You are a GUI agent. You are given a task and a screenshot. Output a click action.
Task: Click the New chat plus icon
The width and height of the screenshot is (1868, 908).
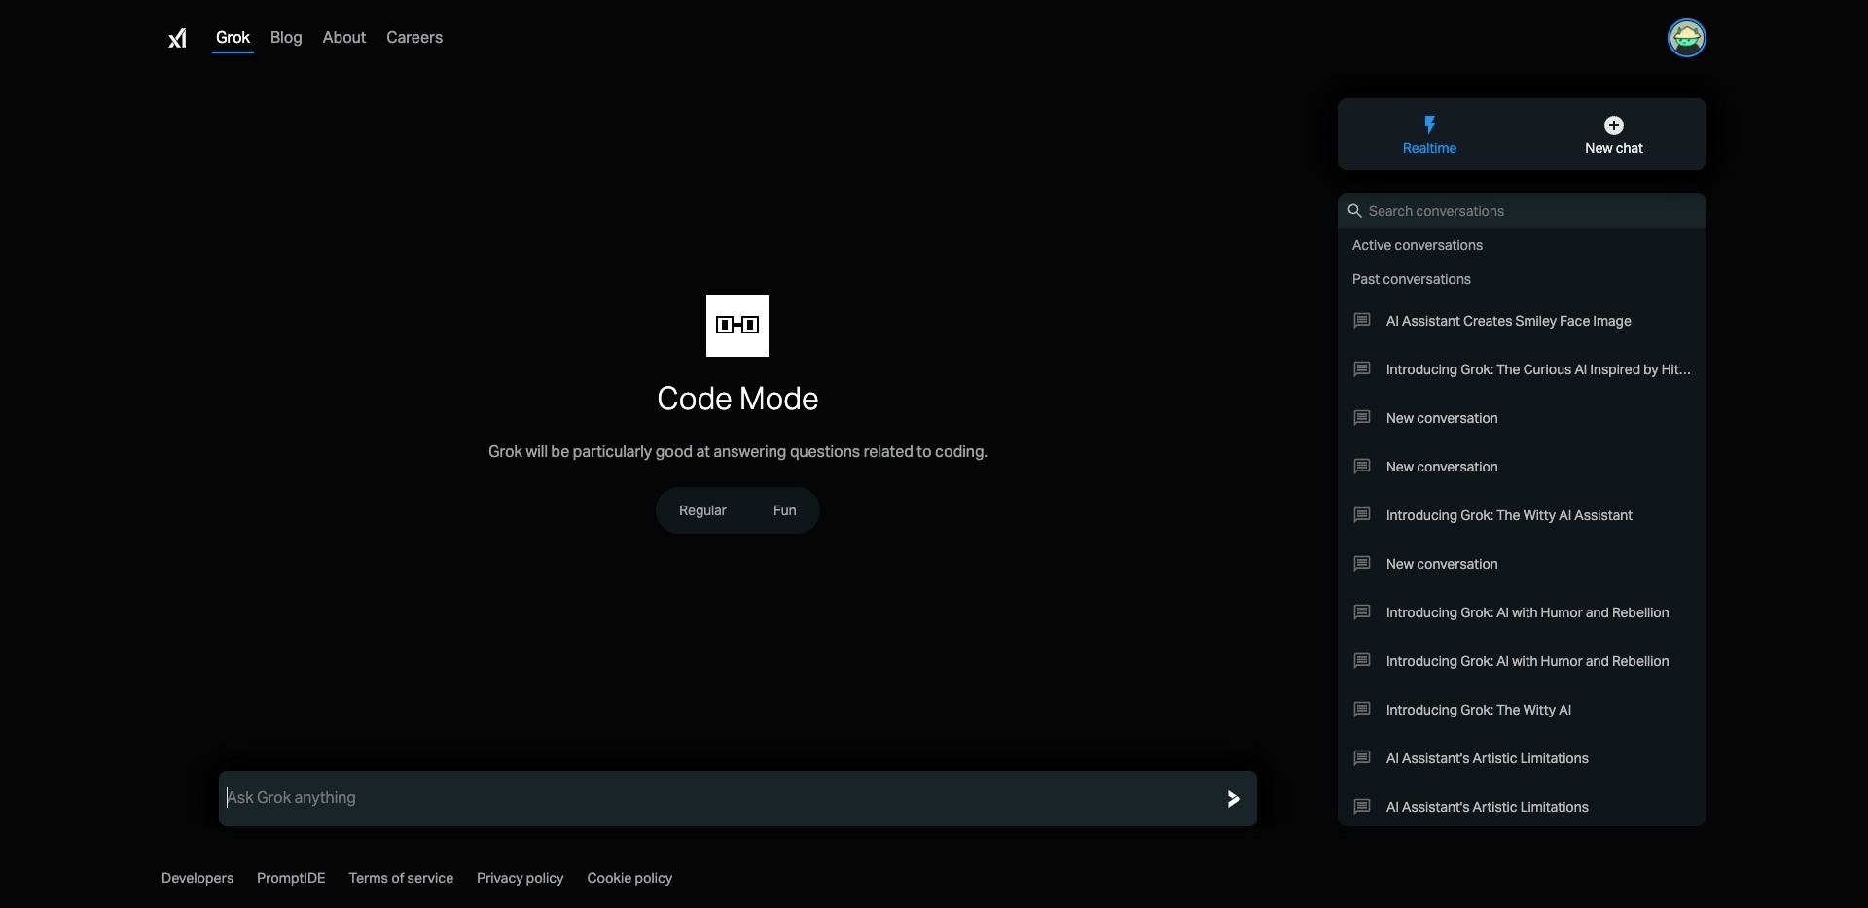coord(1613,125)
